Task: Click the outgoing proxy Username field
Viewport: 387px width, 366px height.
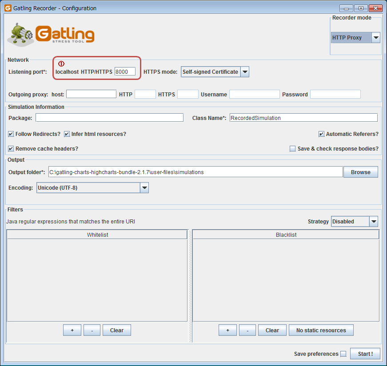Action: click(255, 94)
